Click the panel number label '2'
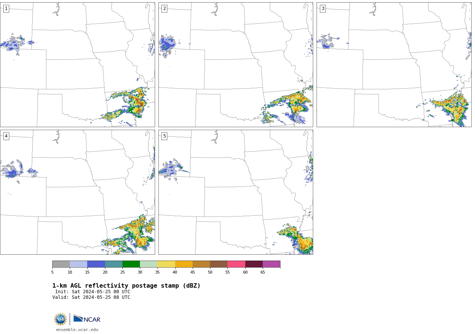This screenshot has width=475, height=334. [164, 9]
